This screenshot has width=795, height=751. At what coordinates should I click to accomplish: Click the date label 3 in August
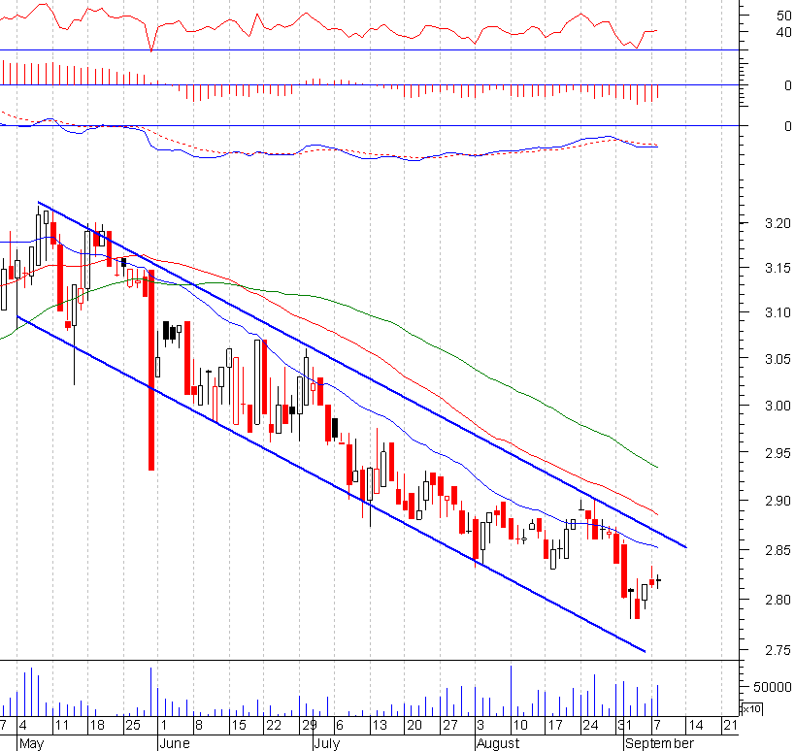click(x=480, y=725)
